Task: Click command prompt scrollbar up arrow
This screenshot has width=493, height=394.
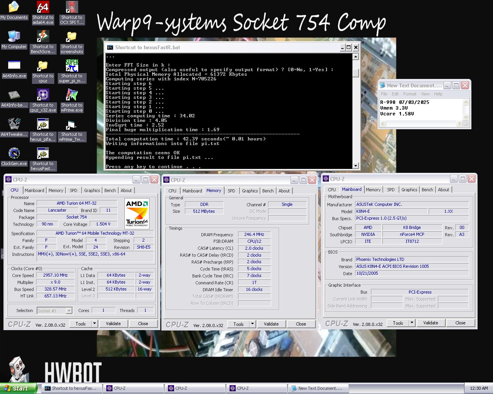Action: click(x=356, y=57)
